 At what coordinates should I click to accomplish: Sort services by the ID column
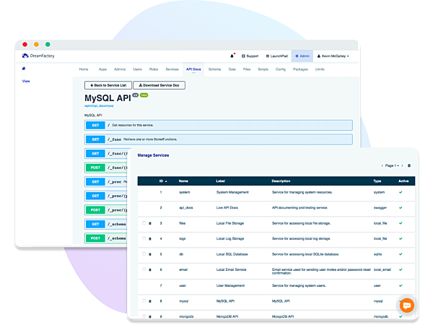163,181
